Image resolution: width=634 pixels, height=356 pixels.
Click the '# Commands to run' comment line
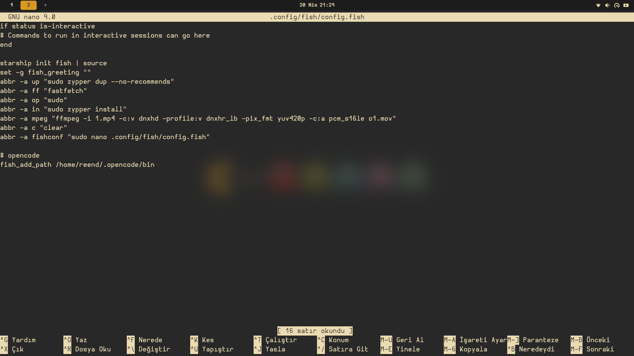pyautogui.click(x=105, y=35)
